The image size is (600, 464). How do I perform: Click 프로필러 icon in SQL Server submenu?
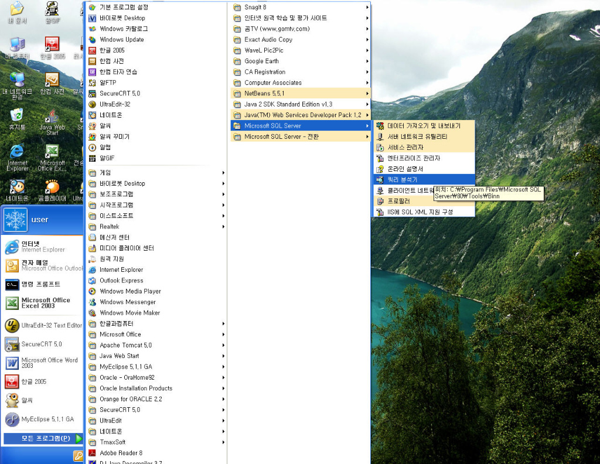point(380,201)
